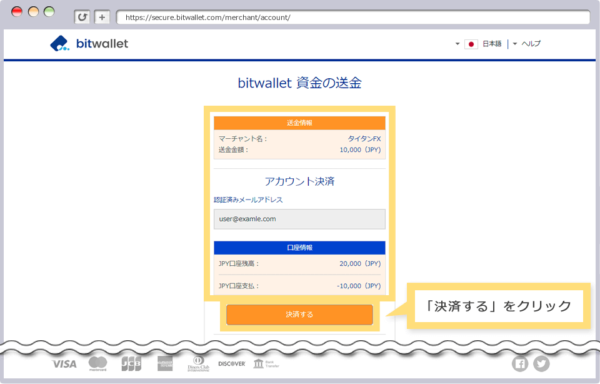The height and width of the screenshot is (384, 600).
Task: Click the JCB card logo
Action: pyautogui.click(x=131, y=363)
